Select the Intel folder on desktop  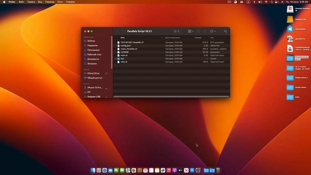pyautogui.click(x=290, y=97)
